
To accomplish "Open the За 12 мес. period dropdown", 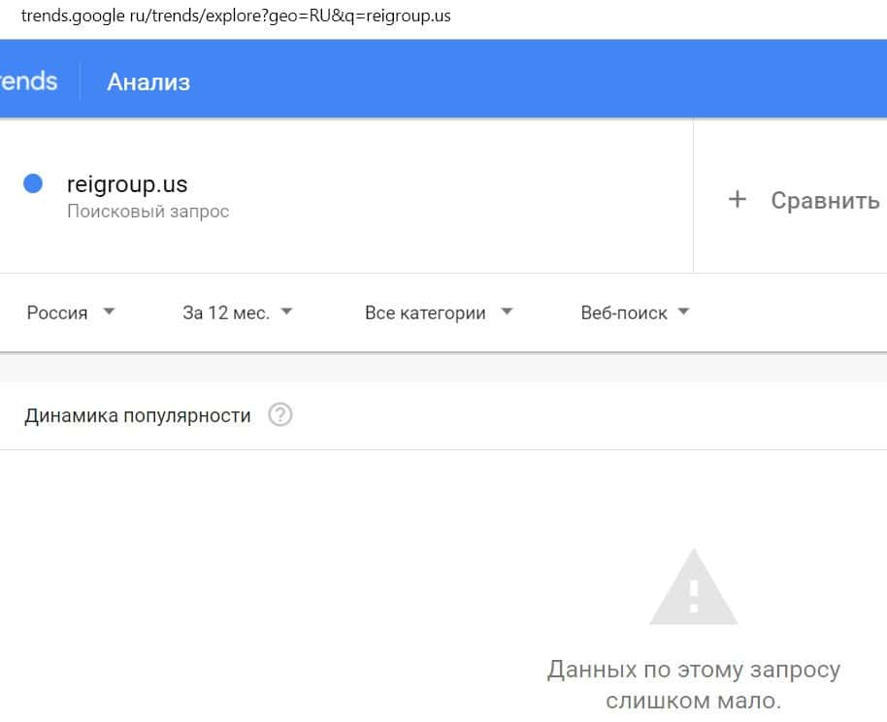I will [237, 312].
